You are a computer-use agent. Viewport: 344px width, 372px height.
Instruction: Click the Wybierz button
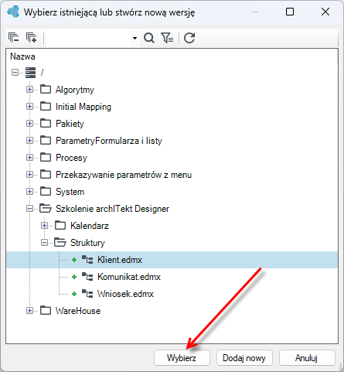(182, 358)
